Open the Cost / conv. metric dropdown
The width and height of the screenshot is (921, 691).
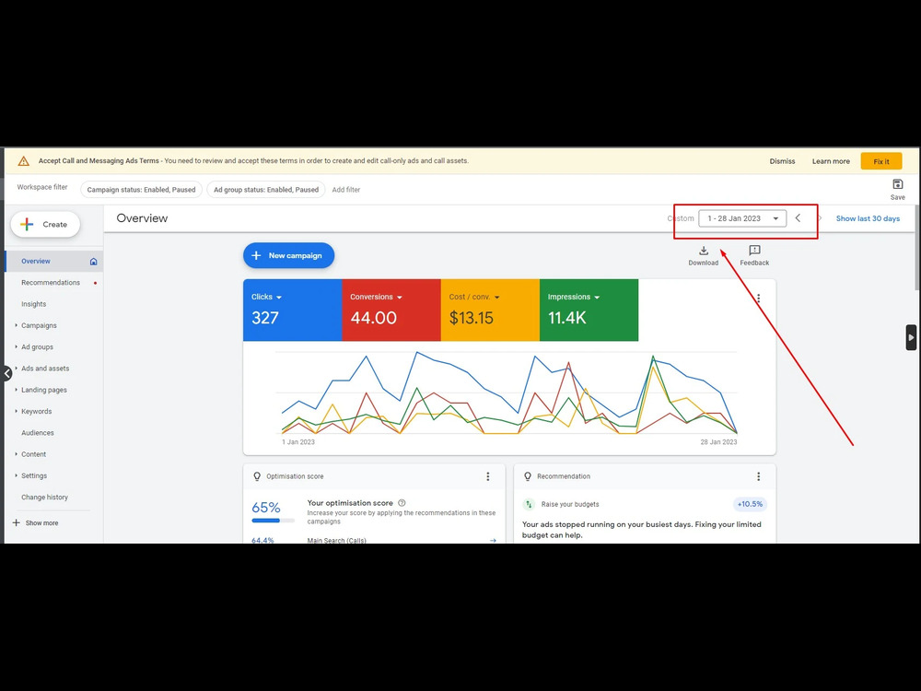[497, 298]
